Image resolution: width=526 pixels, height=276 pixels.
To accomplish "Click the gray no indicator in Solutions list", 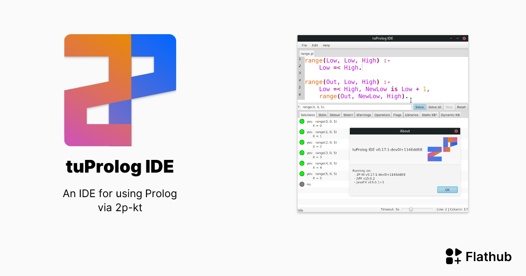I will (302, 184).
